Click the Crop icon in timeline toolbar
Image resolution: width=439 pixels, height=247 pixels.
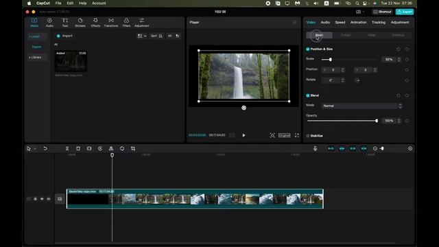(x=133, y=149)
